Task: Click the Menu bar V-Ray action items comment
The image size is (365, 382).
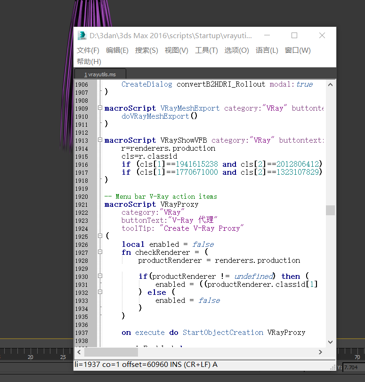Action: (x=161, y=196)
